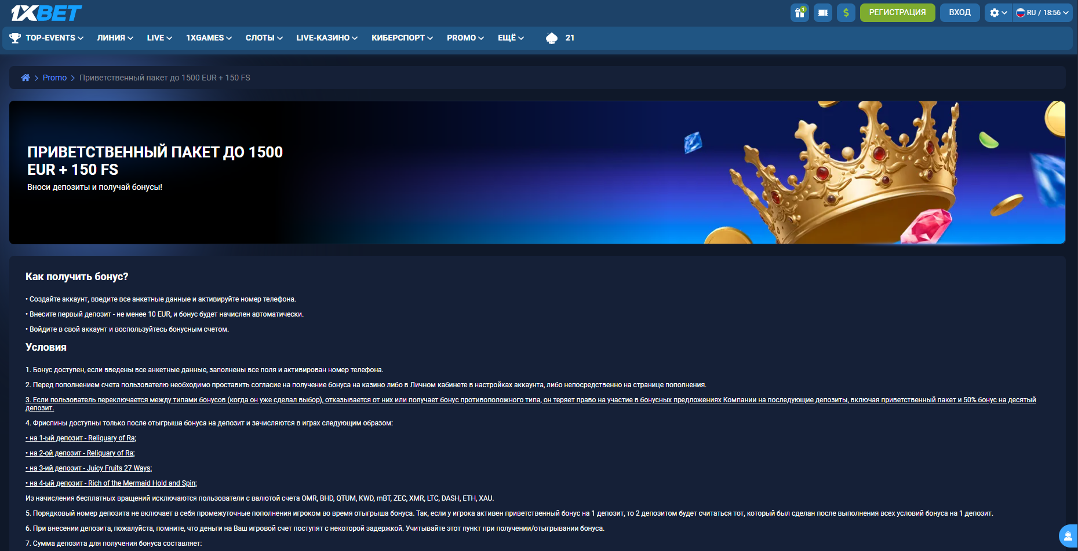1078x551 pixels.
Task: Expand the СЛОТЫ dropdown
Action: coord(264,38)
